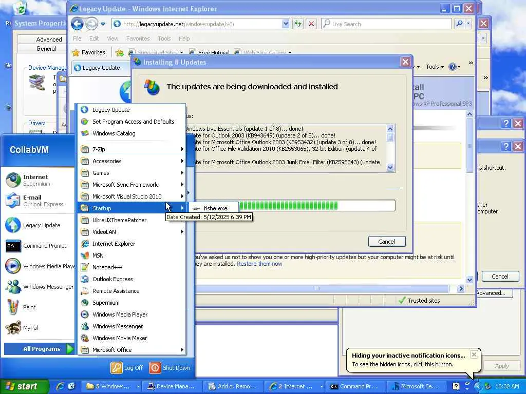Open Windows Media Player in programs list
526x394 pixels.
click(x=131, y=314)
